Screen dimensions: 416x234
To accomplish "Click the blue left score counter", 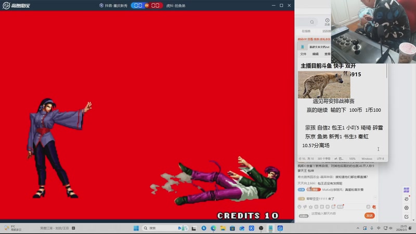I will 138,6.
